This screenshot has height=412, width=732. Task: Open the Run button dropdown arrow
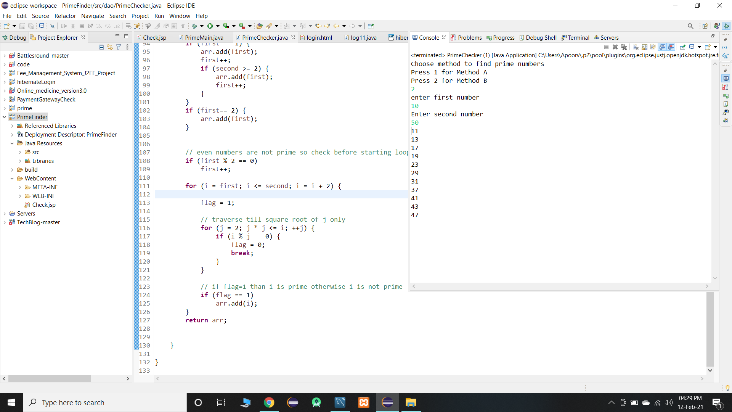click(x=218, y=26)
